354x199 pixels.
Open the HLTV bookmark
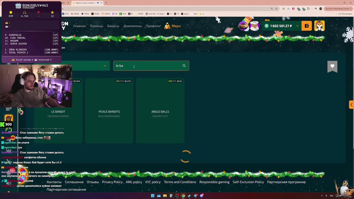coord(66,14)
